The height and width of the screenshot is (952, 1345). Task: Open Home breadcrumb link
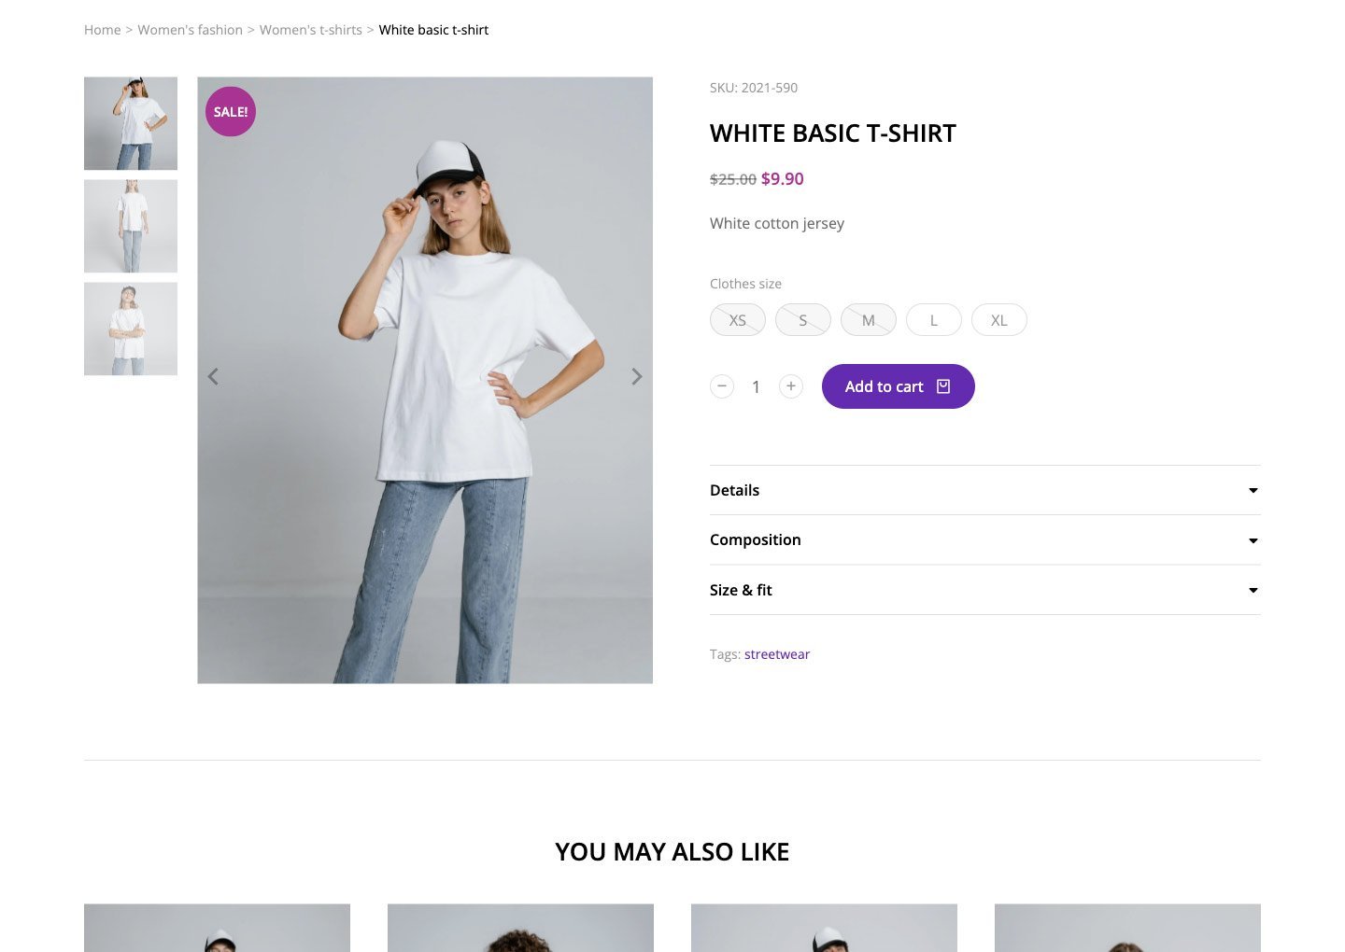tap(102, 30)
